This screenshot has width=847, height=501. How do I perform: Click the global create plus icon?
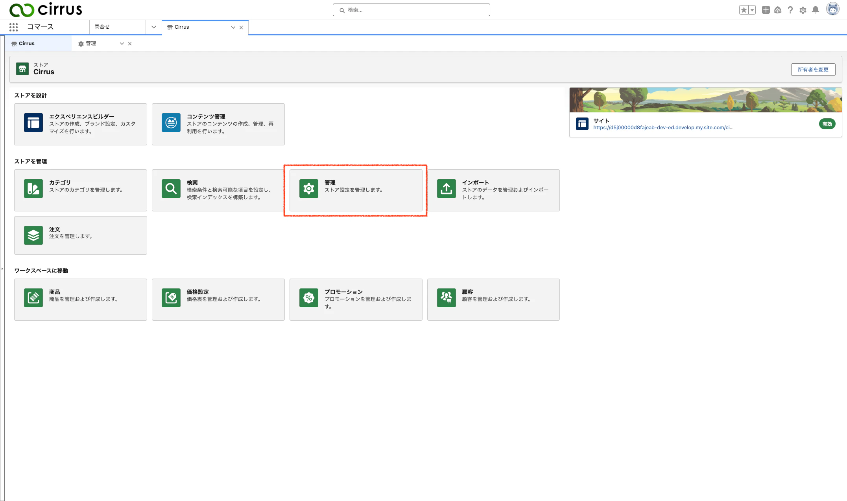point(766,10)
